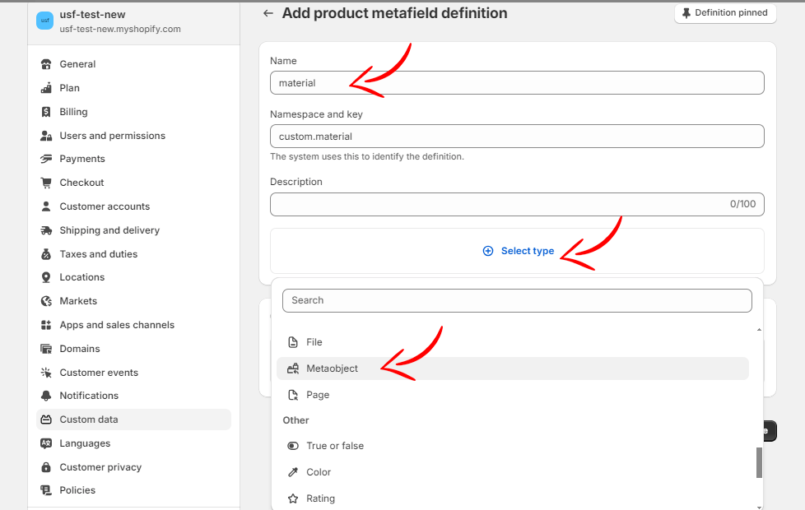The image size is (805, 510).
Task: Select the True or false toggle icon
Action: pyautogui.click(x=293, y=446)
